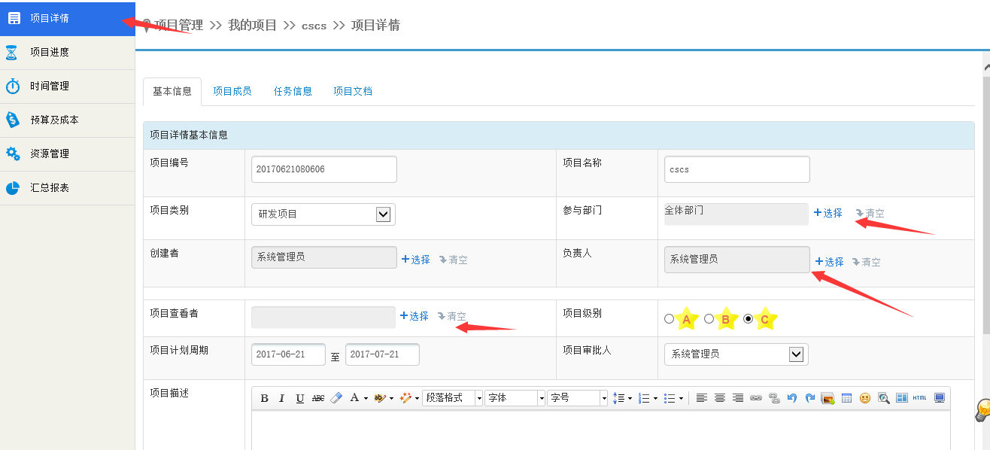Image resolution: width=990 pixels, height=450 pixels.
Task: Insert a table using the table icon
Action: (x=846, y=398)
